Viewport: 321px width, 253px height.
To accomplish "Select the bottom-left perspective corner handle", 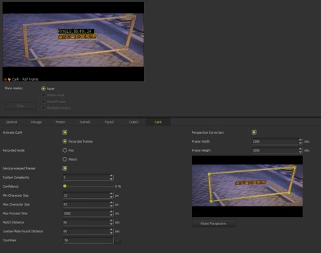I will pyautogui.click(x=211, y=201).
